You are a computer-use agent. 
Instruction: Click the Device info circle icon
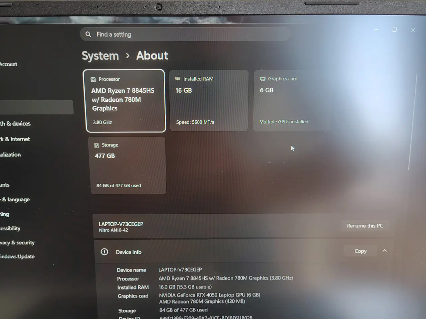105,252
